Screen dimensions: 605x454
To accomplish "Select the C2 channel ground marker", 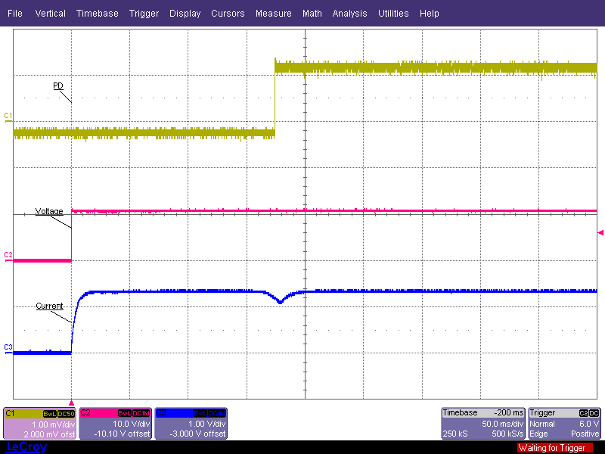I will [x=8, y=255].
